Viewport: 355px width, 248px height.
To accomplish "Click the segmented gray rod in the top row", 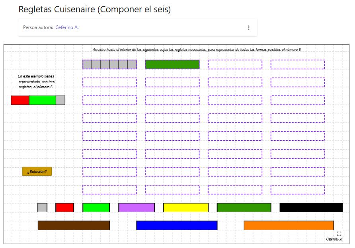I will tap(109, 64).
